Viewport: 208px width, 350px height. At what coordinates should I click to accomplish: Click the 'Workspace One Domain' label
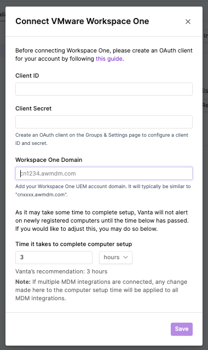click(49, 160)
